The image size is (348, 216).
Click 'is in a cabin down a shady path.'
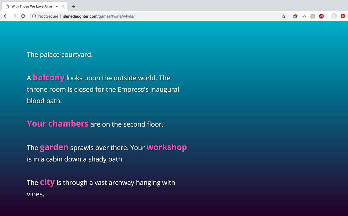coord(75,159)
